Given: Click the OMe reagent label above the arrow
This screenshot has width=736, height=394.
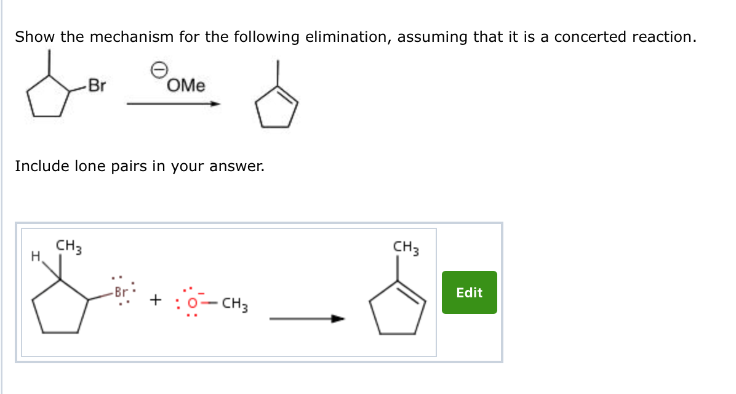Looking at the screenshot, I should 184,86.
